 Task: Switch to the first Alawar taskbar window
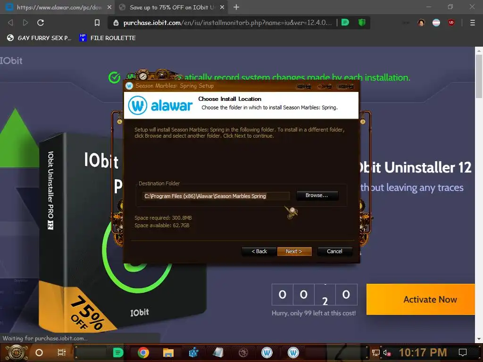point(267,353)
